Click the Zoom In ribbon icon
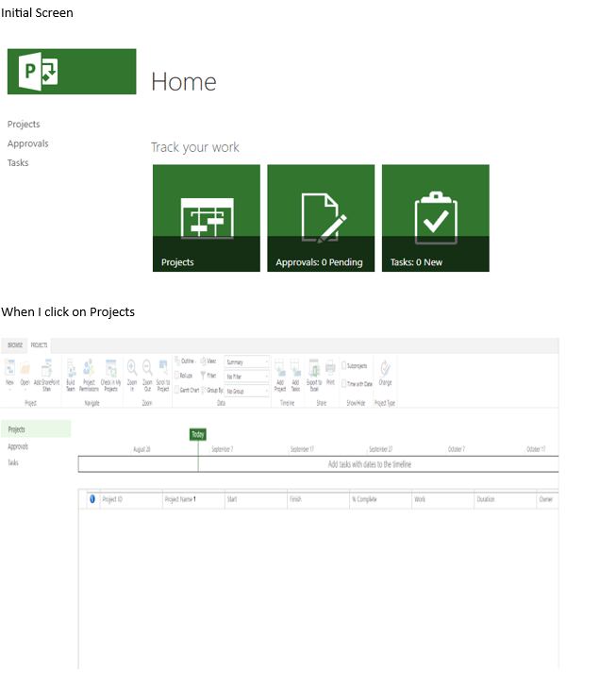This screenshot has height=687, width=600. (x=132, y=375)
